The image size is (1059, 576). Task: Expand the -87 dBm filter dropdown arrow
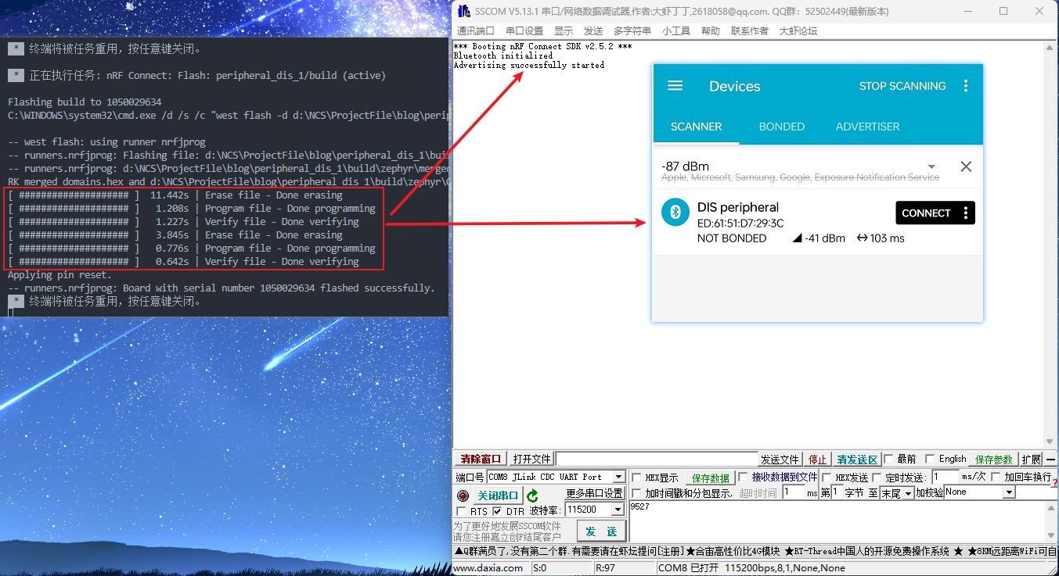click(x=931, y=166)
